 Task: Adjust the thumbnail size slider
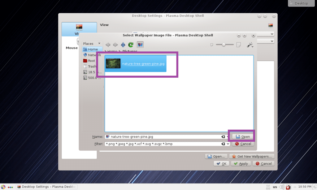pos(224,45)
